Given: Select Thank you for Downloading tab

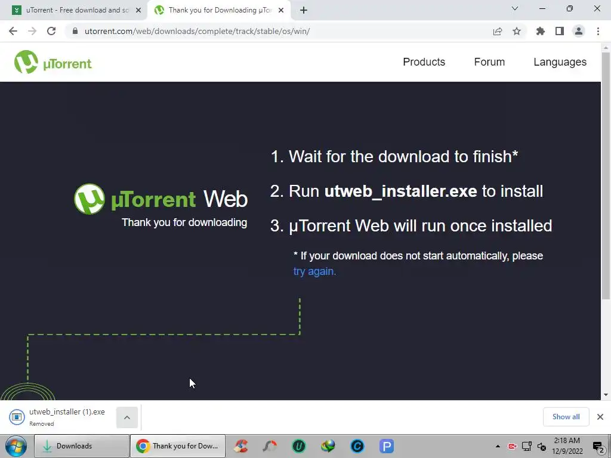Looking at the screenshot, I should pyautogui.click(x=218, y=11).
